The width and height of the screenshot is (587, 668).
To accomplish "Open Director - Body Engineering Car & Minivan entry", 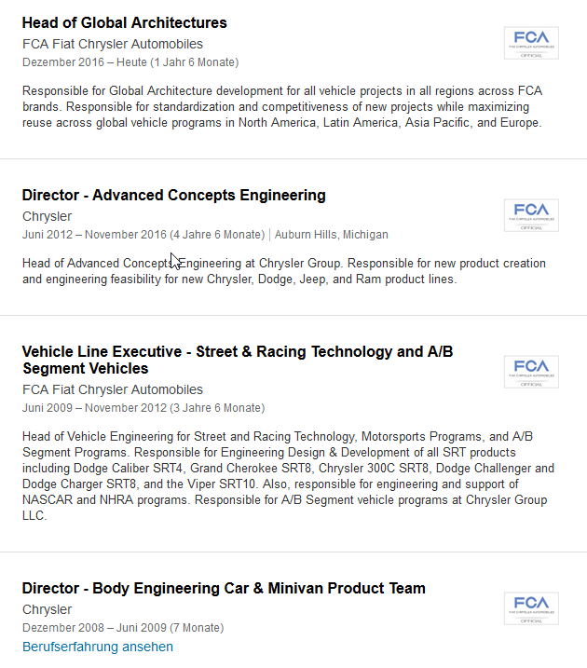I will point(224,588).
